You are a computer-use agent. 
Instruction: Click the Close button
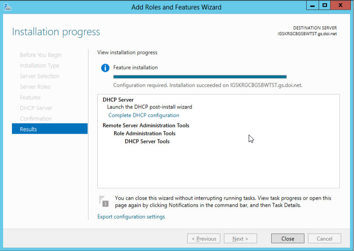[288, 239]
